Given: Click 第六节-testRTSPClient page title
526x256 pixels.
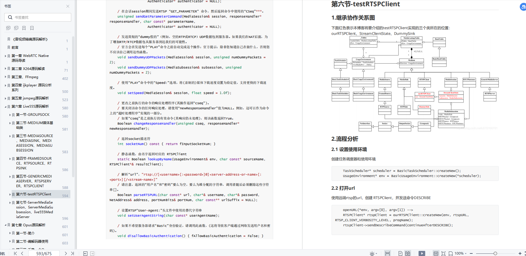Looking at the screenshot, I should pyautogui.click(x=365, y=4).
